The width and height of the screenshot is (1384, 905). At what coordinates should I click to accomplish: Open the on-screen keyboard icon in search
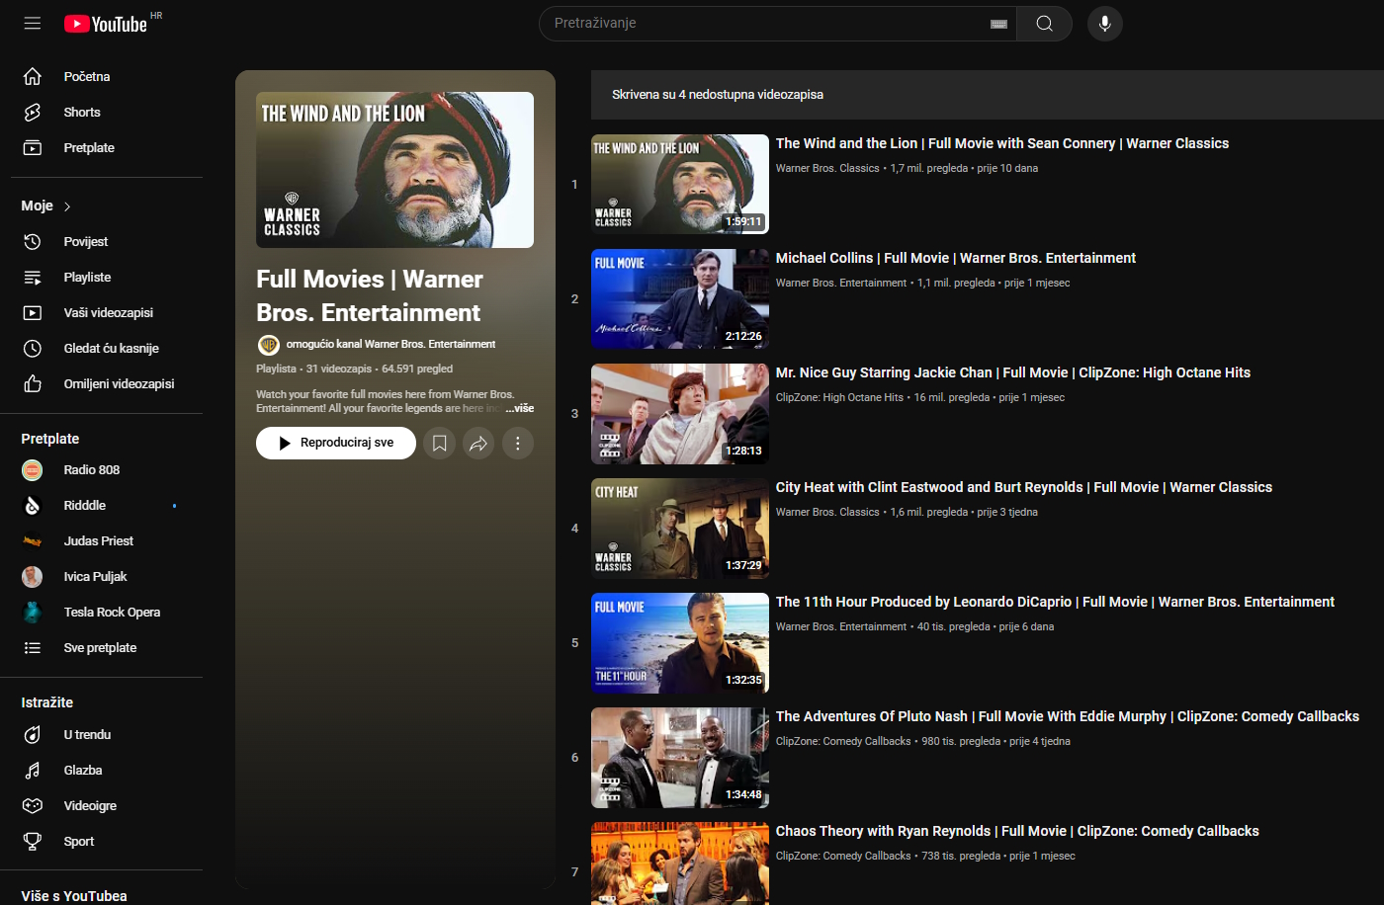(998, 24)
